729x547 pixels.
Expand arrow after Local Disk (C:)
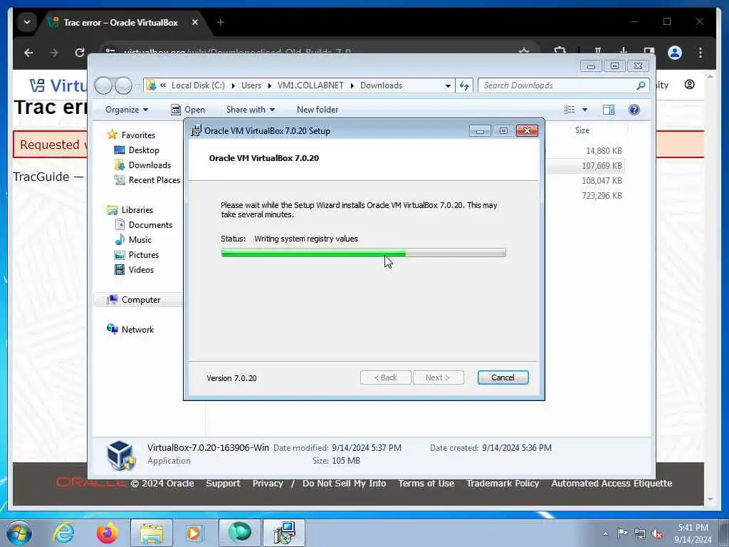233,85
